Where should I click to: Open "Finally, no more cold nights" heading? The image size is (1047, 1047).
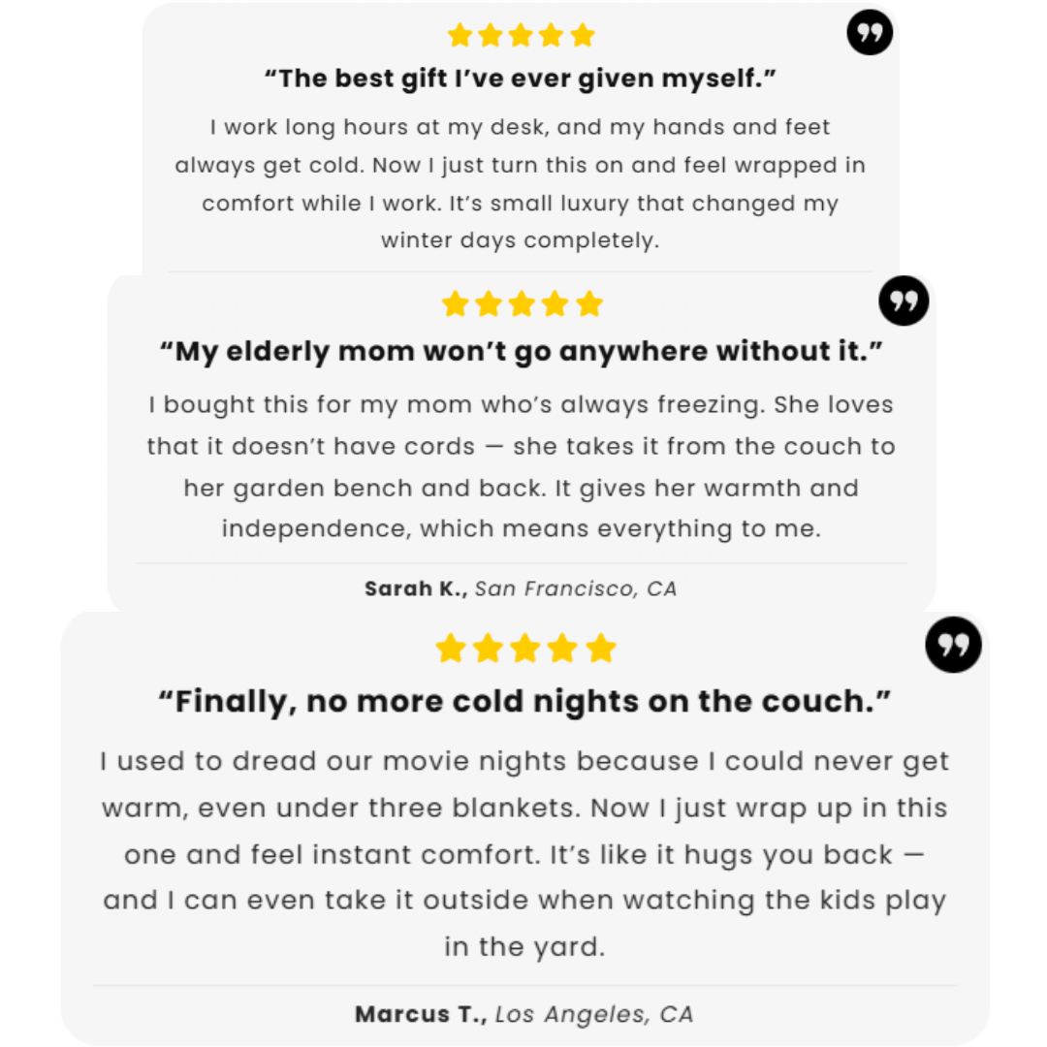click(x=524, y=700)
